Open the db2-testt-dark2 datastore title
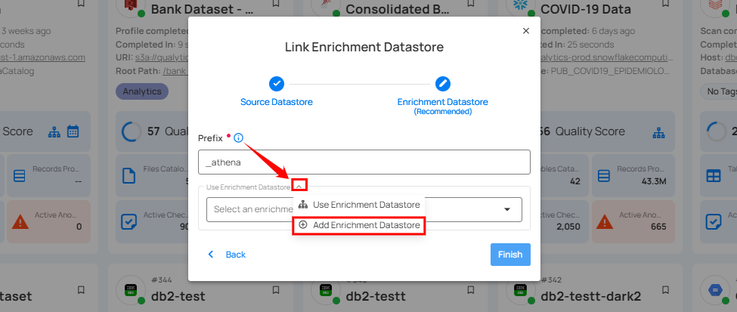This screenshot has width=737, height=312. pyautogui.click(x=591, y=297)
